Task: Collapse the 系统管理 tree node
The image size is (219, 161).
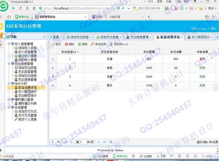Action: click(9, 107)
